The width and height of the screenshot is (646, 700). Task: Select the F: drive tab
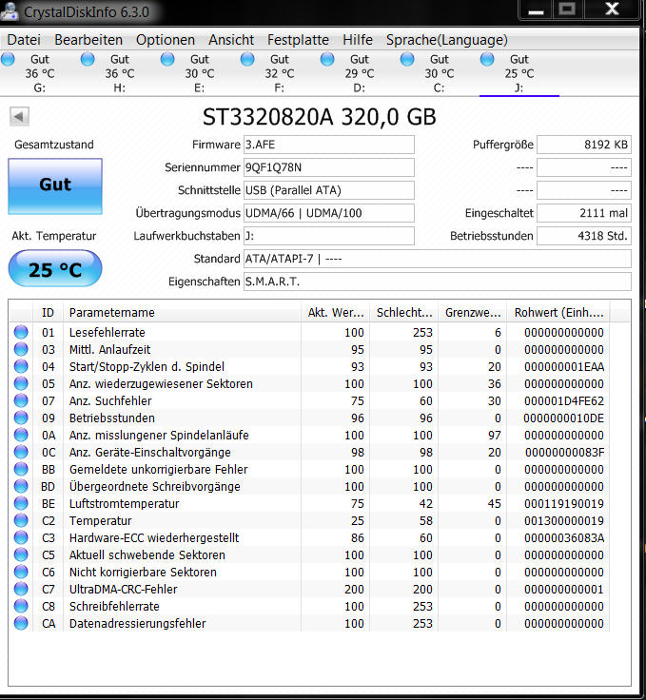(279, 73)
